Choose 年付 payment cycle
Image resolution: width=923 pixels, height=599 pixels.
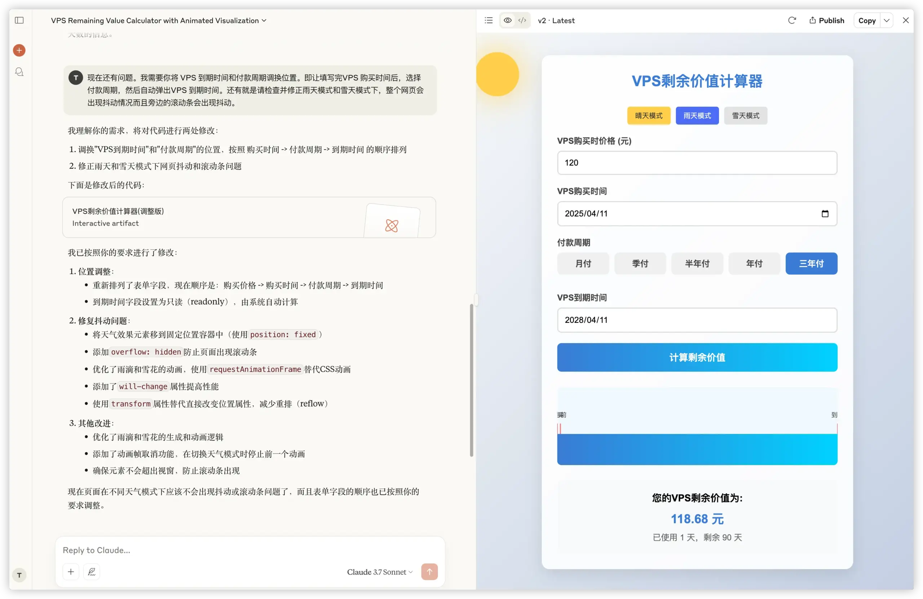click(754, 263)
